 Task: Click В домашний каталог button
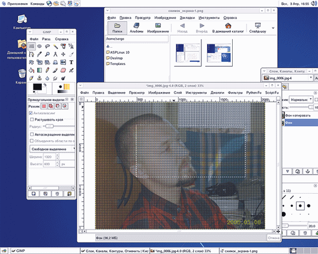point(228,28)
